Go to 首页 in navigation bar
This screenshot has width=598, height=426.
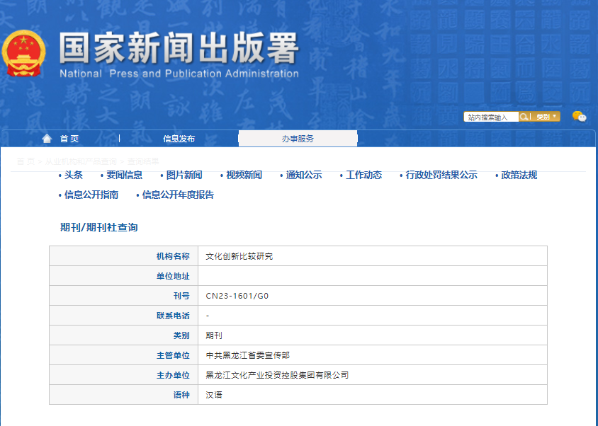[x=69, y=139]
